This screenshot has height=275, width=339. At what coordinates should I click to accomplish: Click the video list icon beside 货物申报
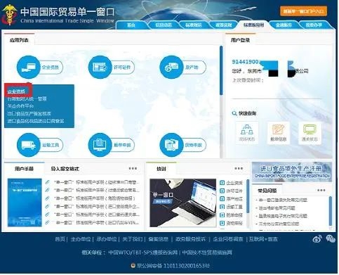click(222, 223)
